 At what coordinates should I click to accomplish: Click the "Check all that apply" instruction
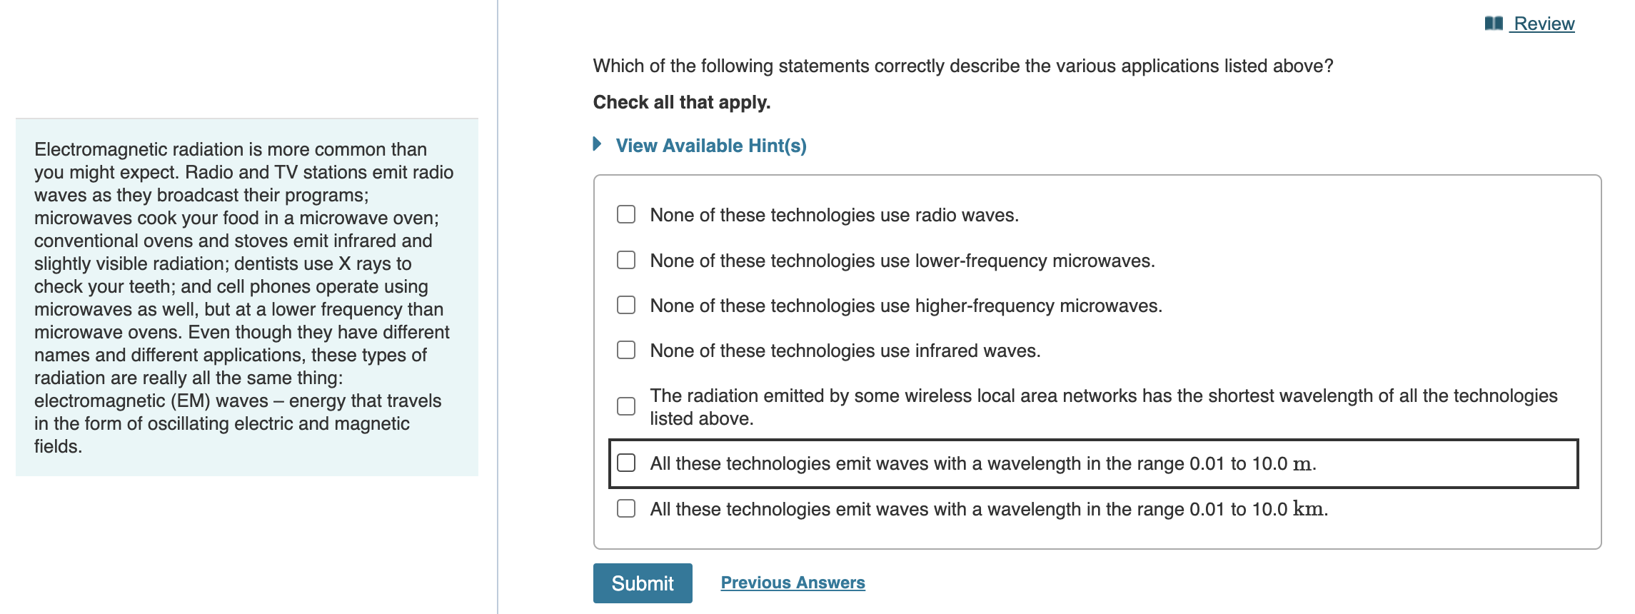coord(680,101)
